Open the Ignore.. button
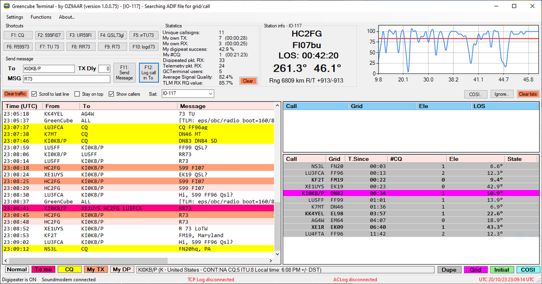 click(502, 94)
